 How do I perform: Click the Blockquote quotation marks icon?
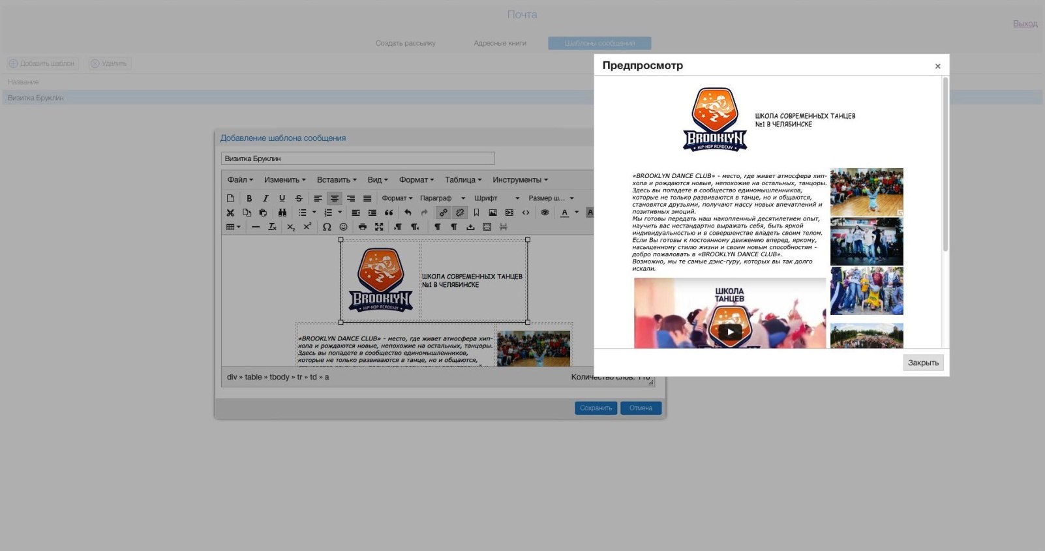point(389,213)
